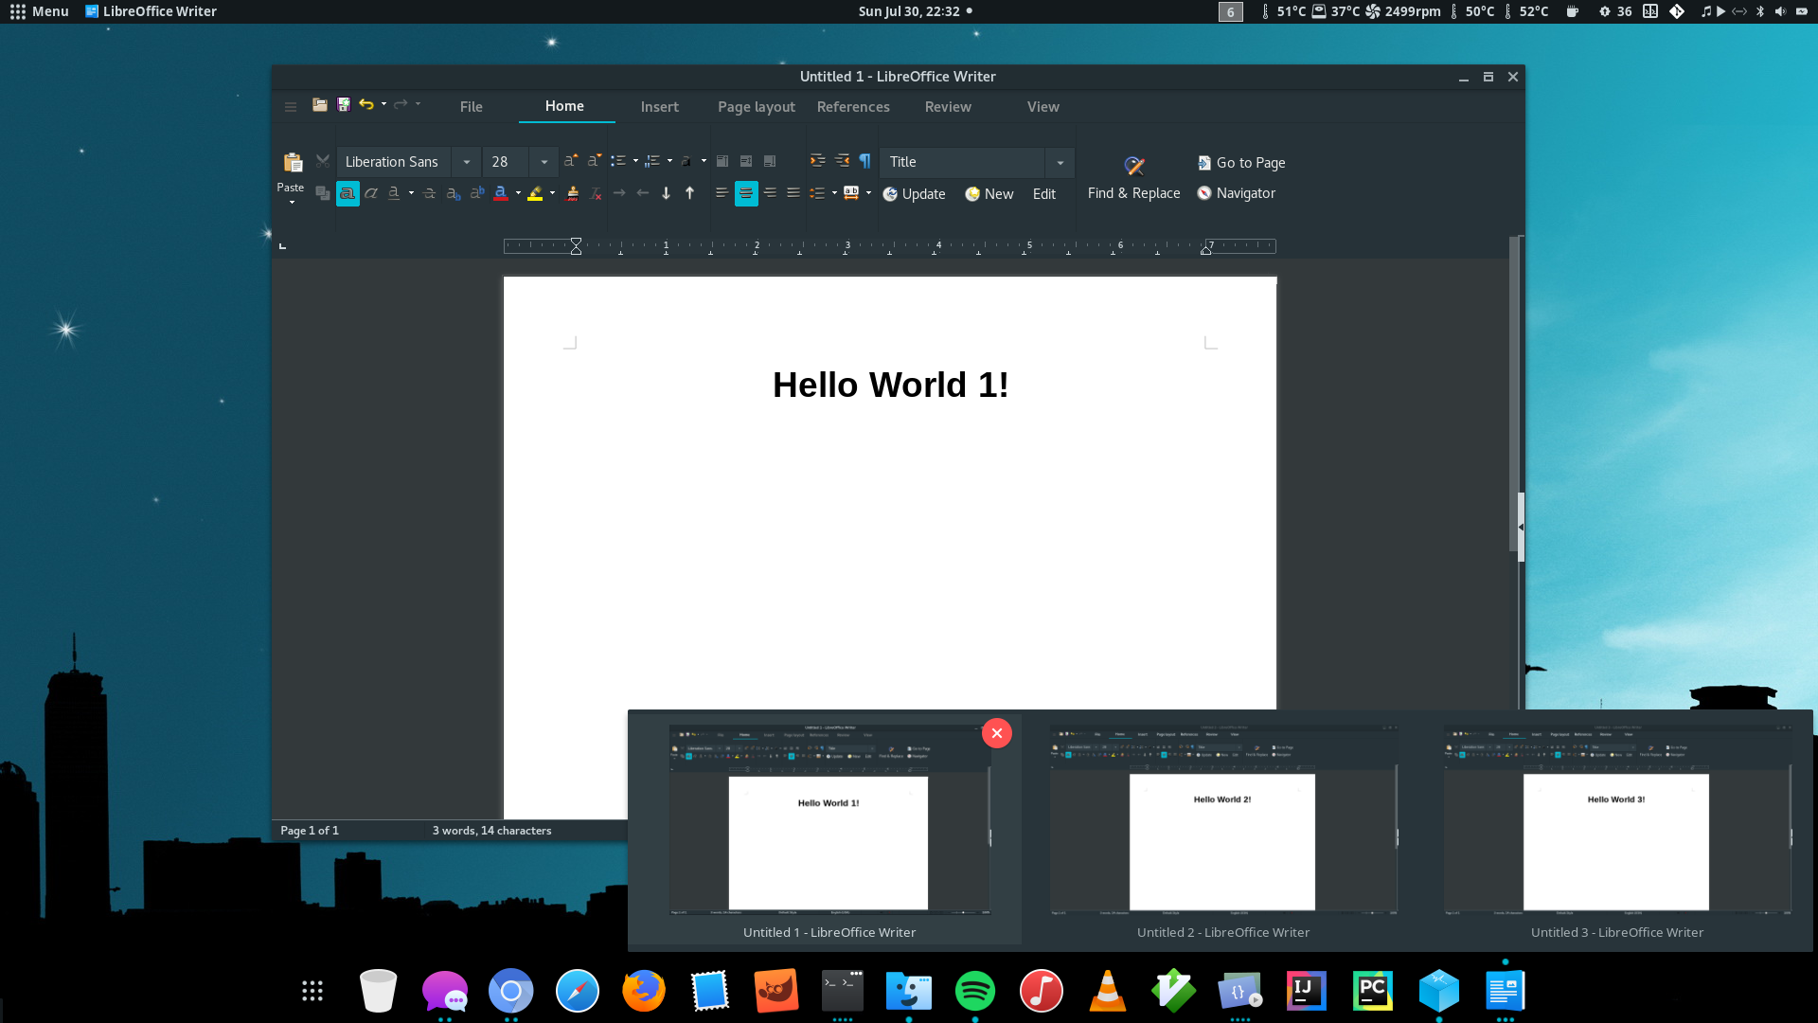Click the Clone Formatting paintbrush icon
1818x1023 pixels.
click(572, 193)
